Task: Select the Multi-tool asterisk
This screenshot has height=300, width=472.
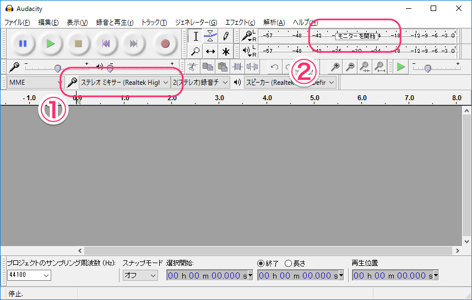Action: (x=225, y=51)
